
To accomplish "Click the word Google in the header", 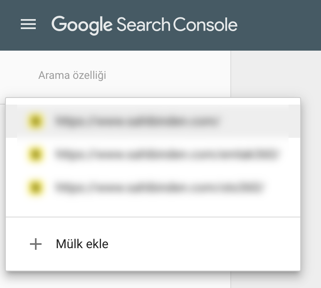I will click(82, 25).
